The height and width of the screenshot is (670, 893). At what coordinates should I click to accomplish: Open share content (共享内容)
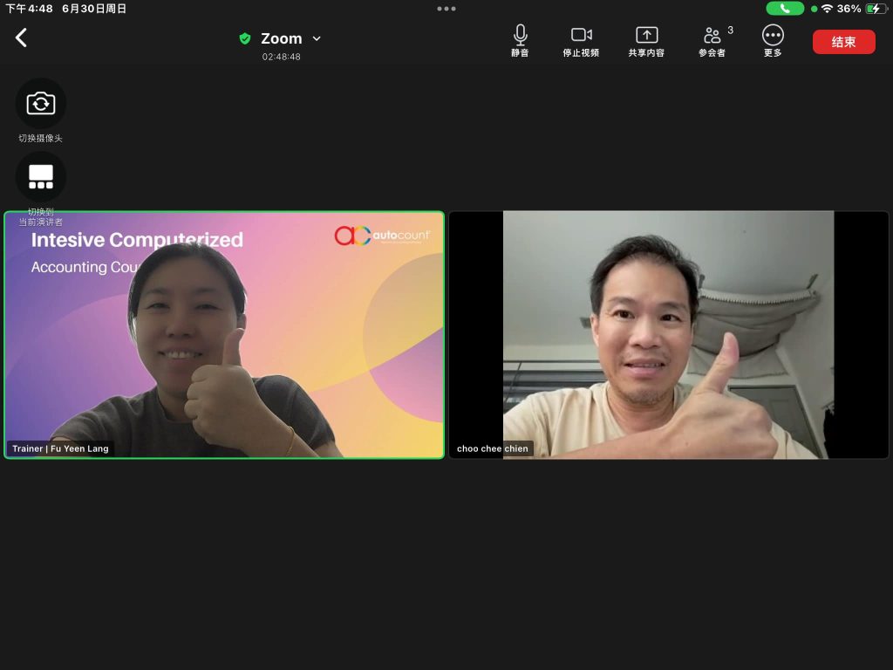[x=646, y=41]
